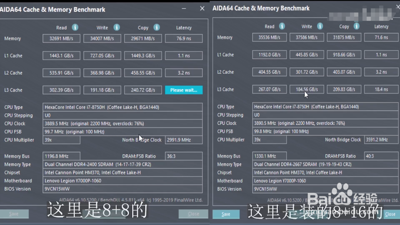Viewport: 400px width, 225px height.
Task: Click Save button in right window
Action: coord(226,214)
